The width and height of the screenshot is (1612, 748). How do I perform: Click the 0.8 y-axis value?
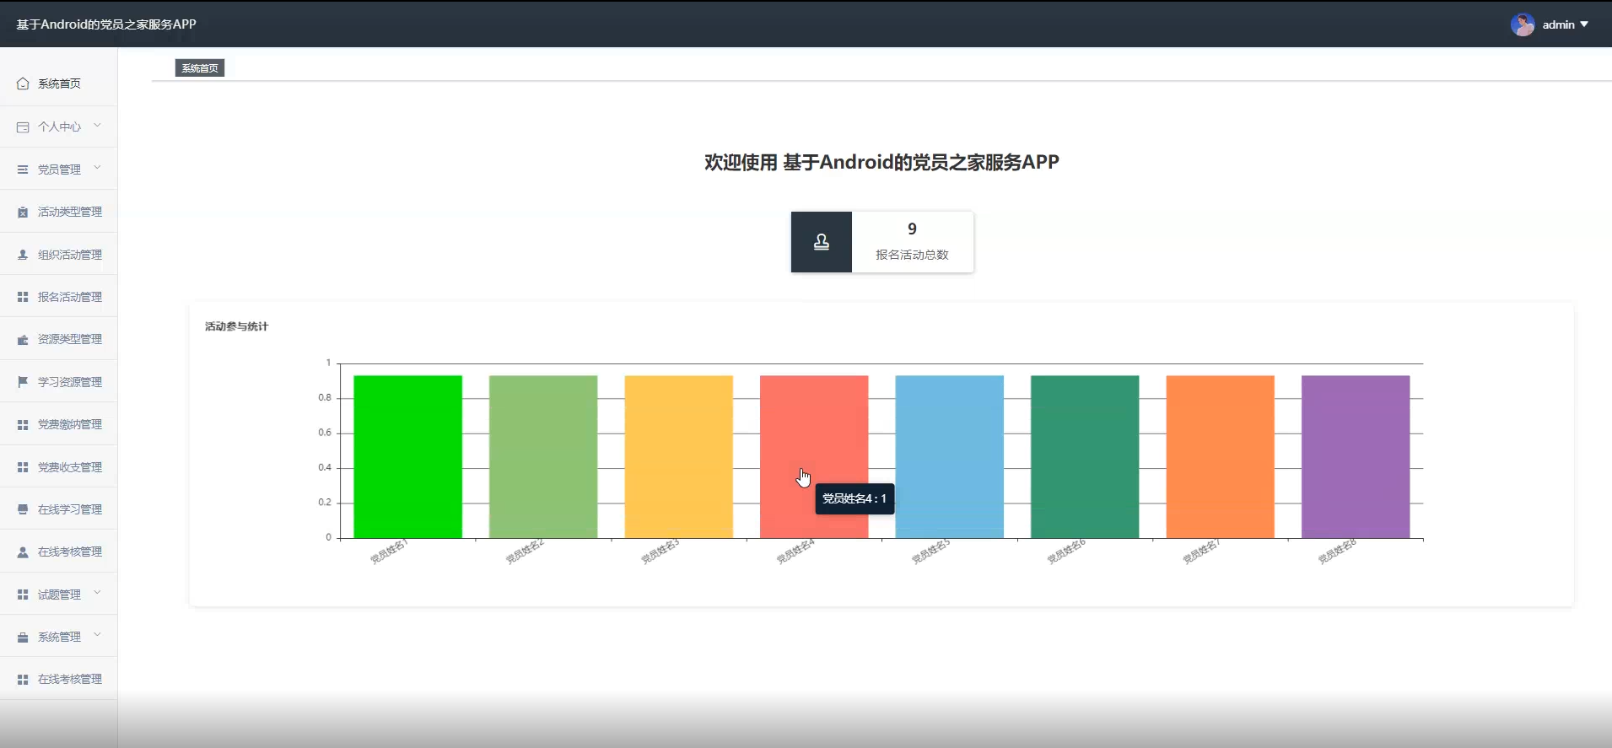point(325,397)
